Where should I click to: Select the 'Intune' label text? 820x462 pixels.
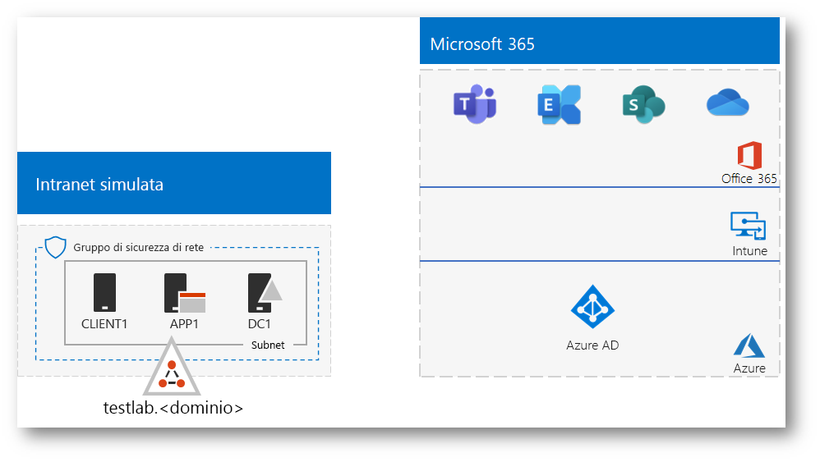pos(749,251)
